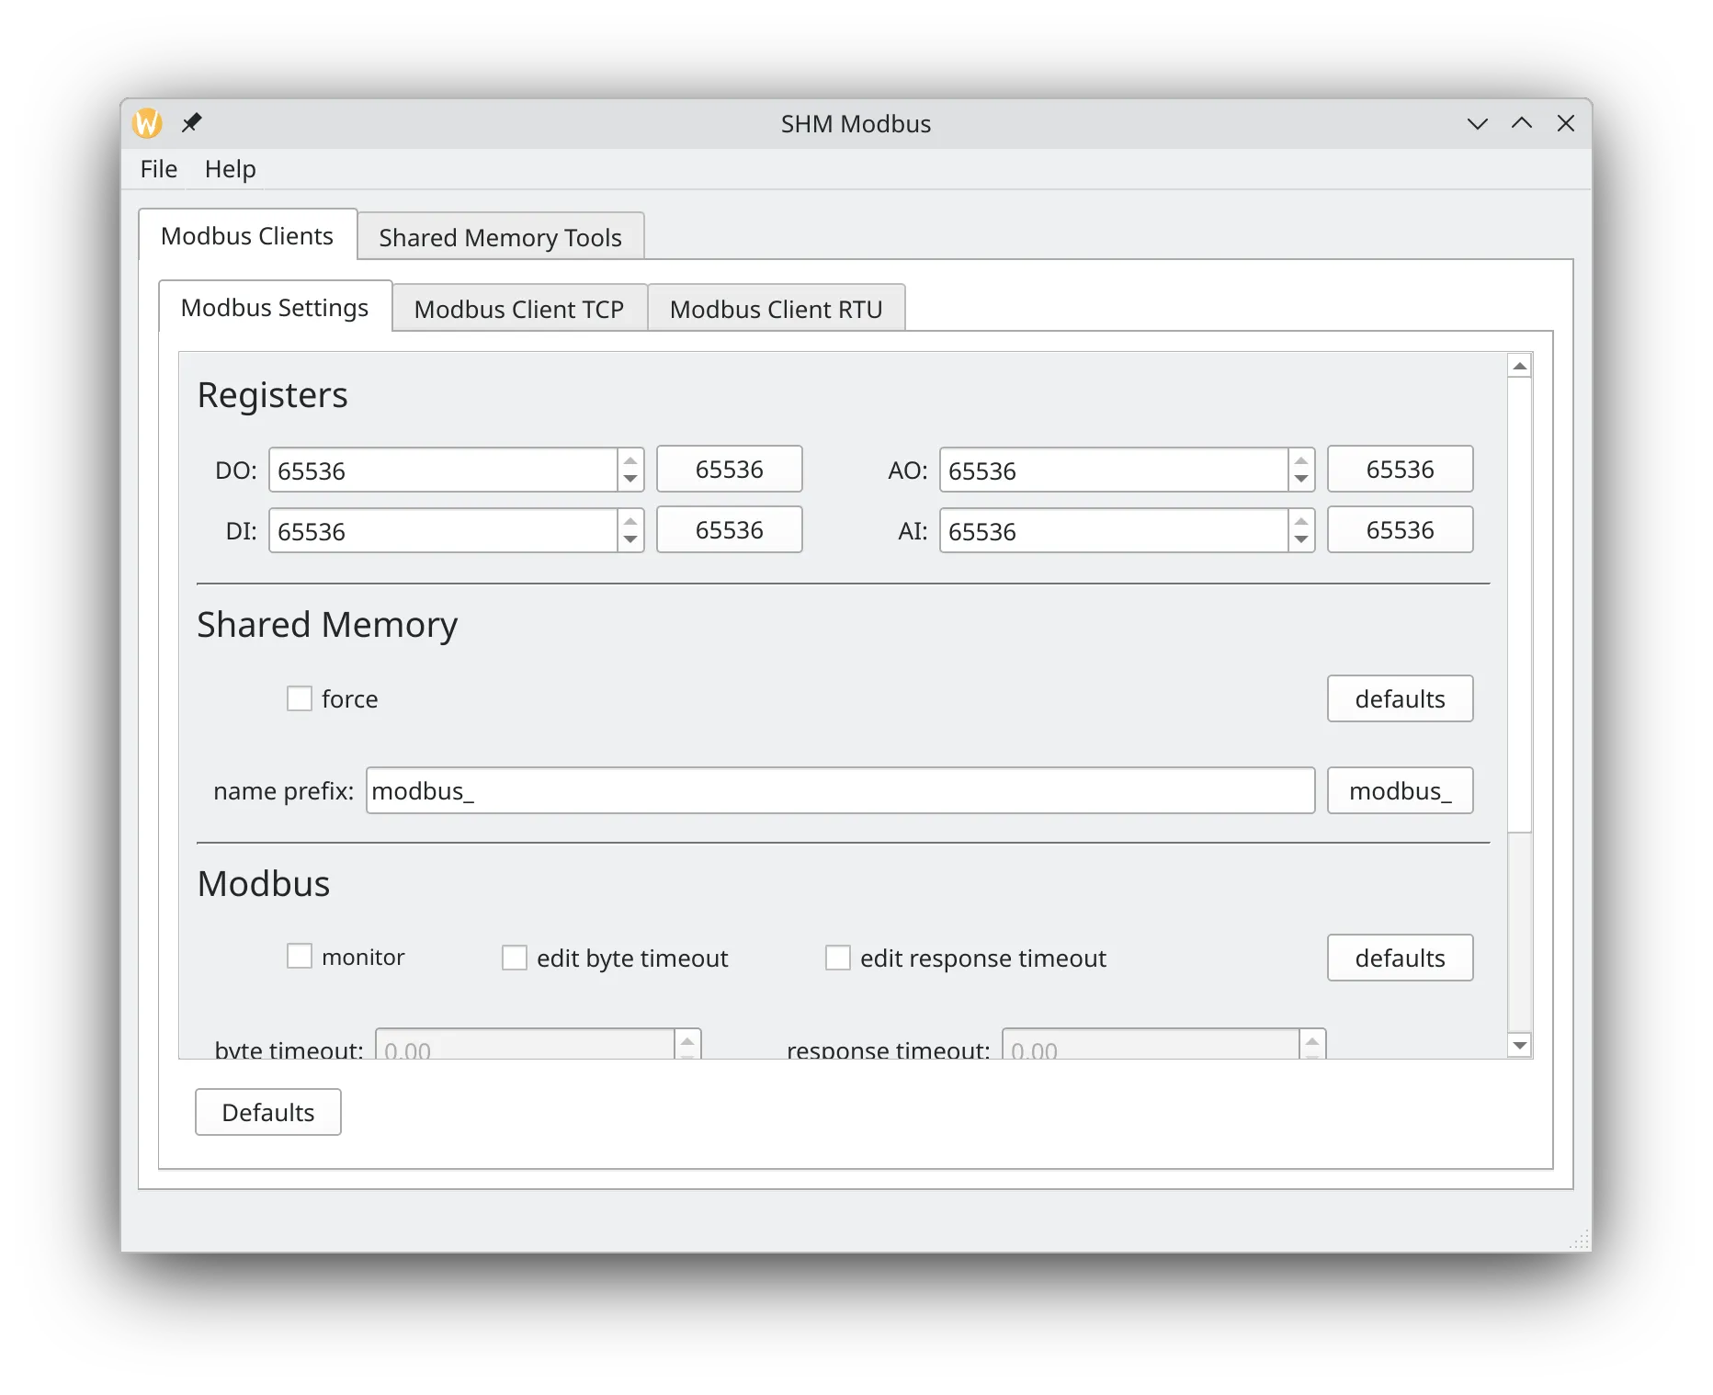Open the Help menu
Viewport: 1713px width, 1395px height.
[230, 169]
